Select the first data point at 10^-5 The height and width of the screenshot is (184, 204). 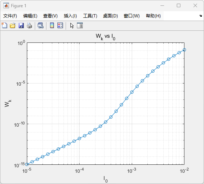pos(27,164)
